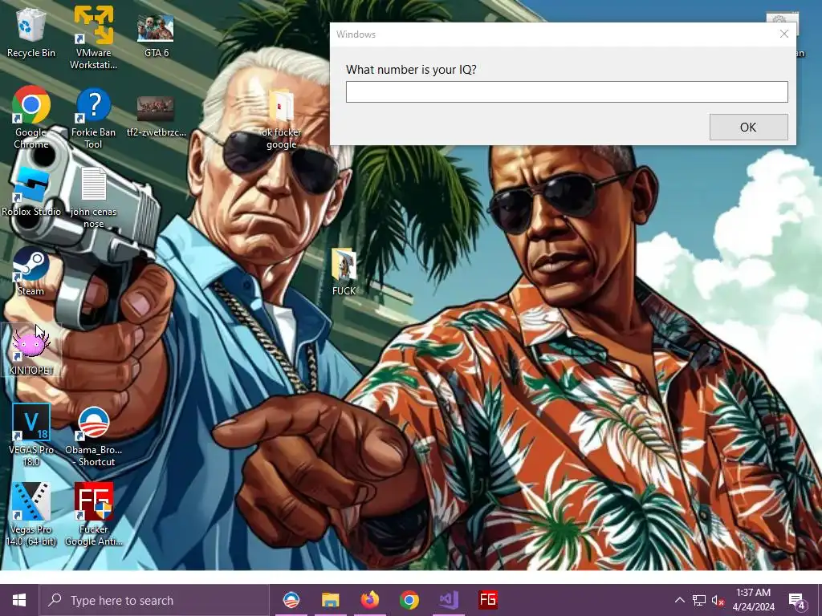Select the Vegas Pro 14.0 (64-bit) shortcut
822x616 pixels.
(31, 514)
